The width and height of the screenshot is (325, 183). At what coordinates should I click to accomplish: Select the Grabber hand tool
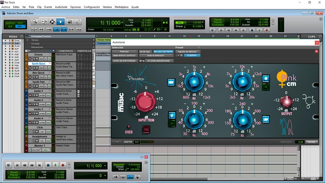pos(60,22)
